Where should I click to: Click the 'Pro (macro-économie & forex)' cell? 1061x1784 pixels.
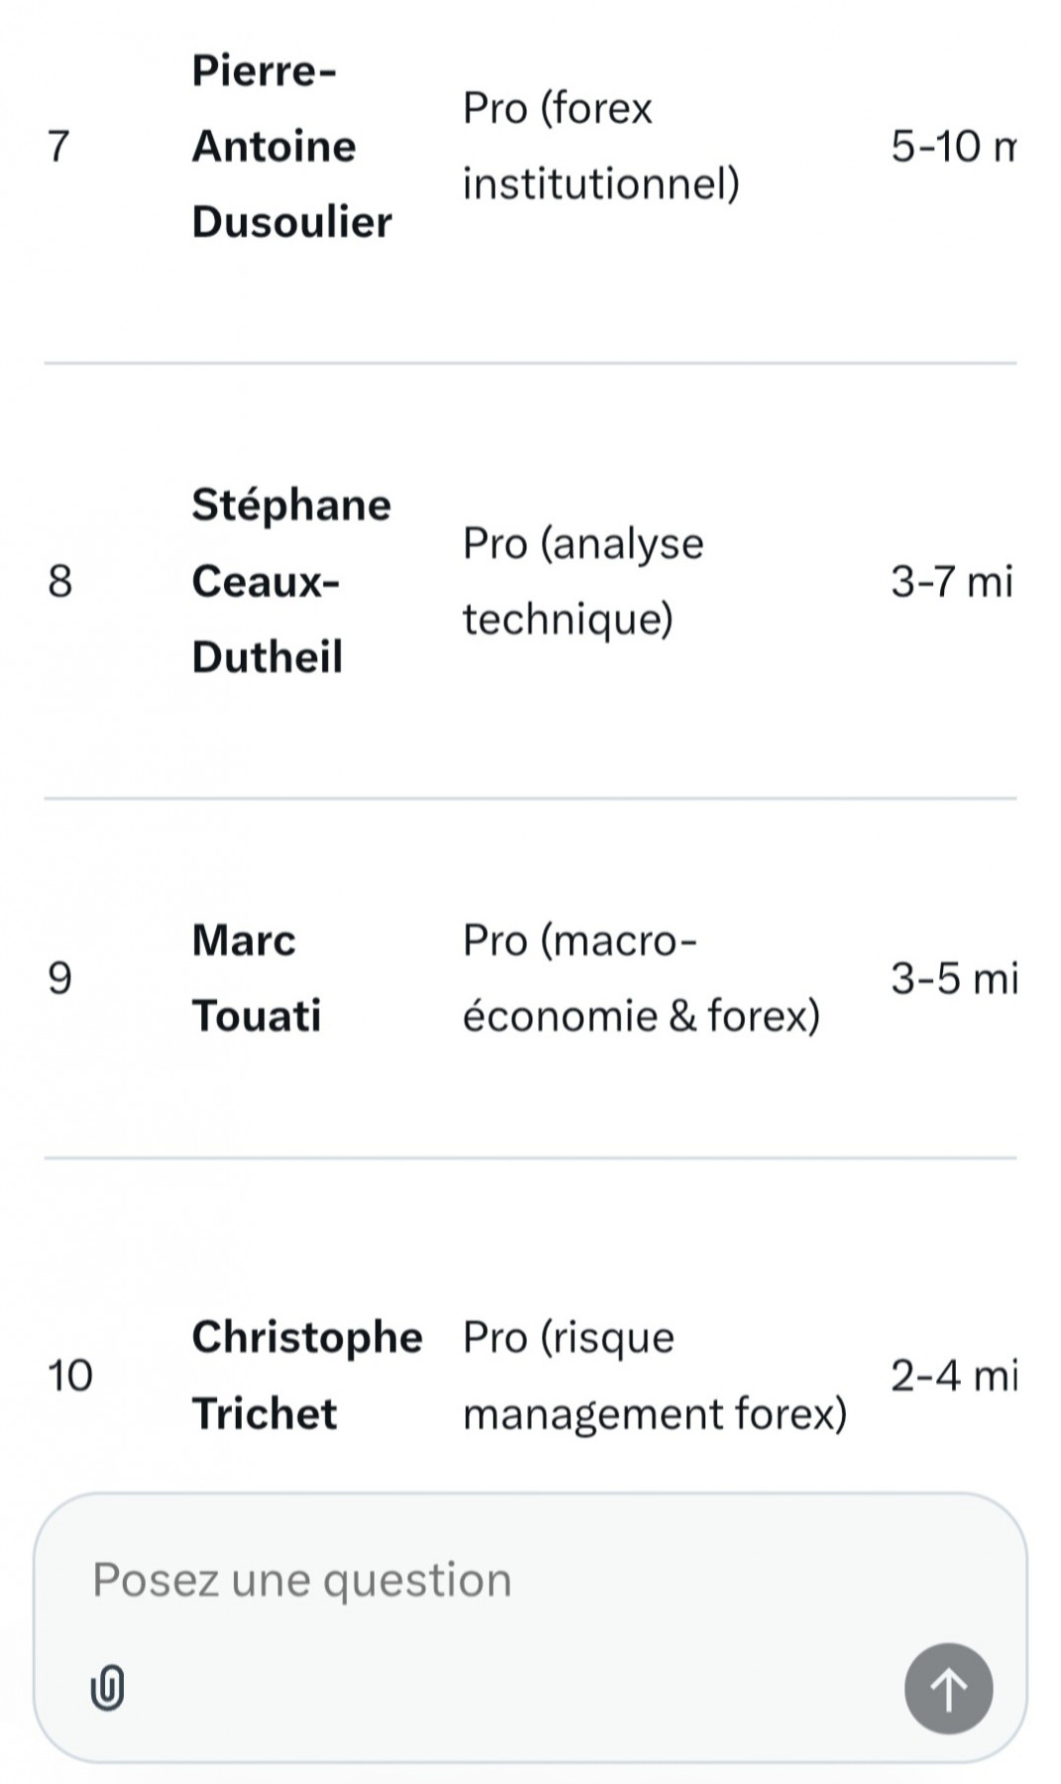pyautogui.click(x=641, y=978)
